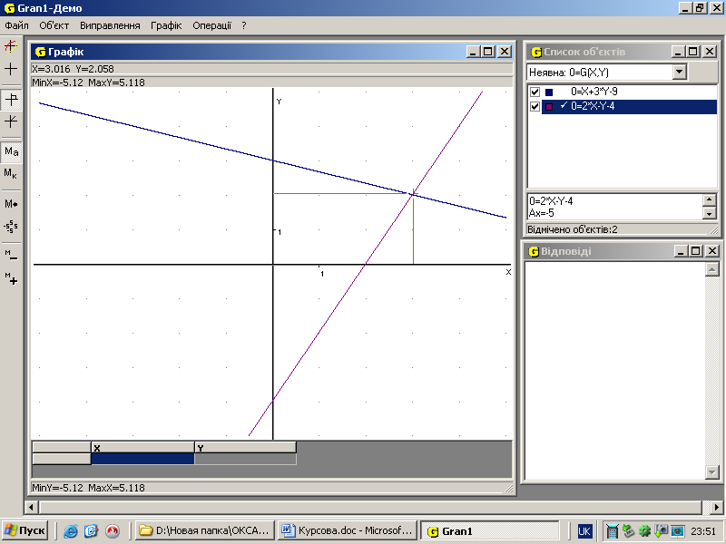Switch to 'Курсова.doc' taskbar button
This screenshot has height=544, width=726.
(x=347, y=530)
